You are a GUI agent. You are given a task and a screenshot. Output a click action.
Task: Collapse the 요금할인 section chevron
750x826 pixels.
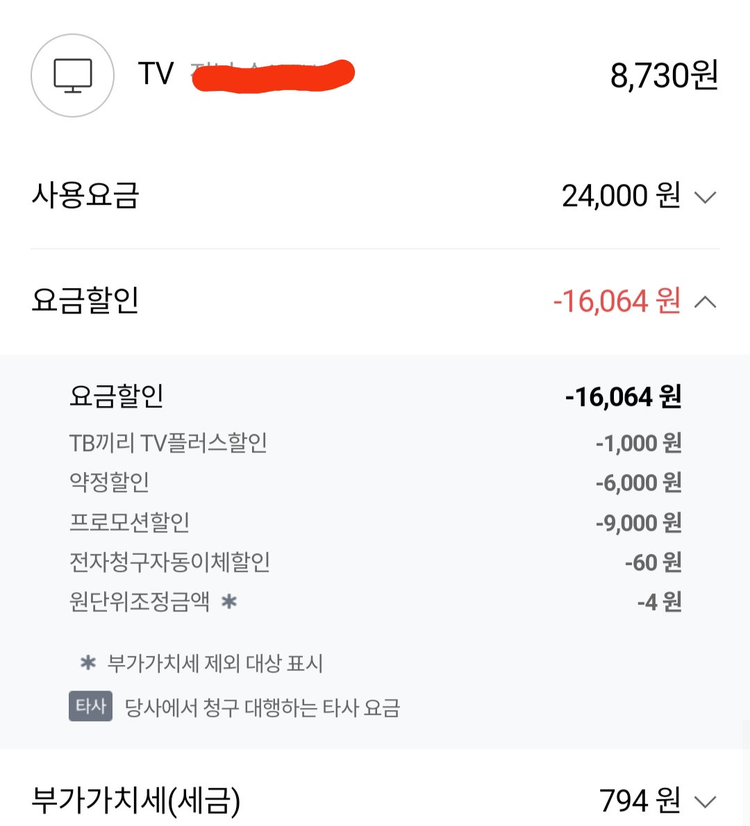[705, 302]
